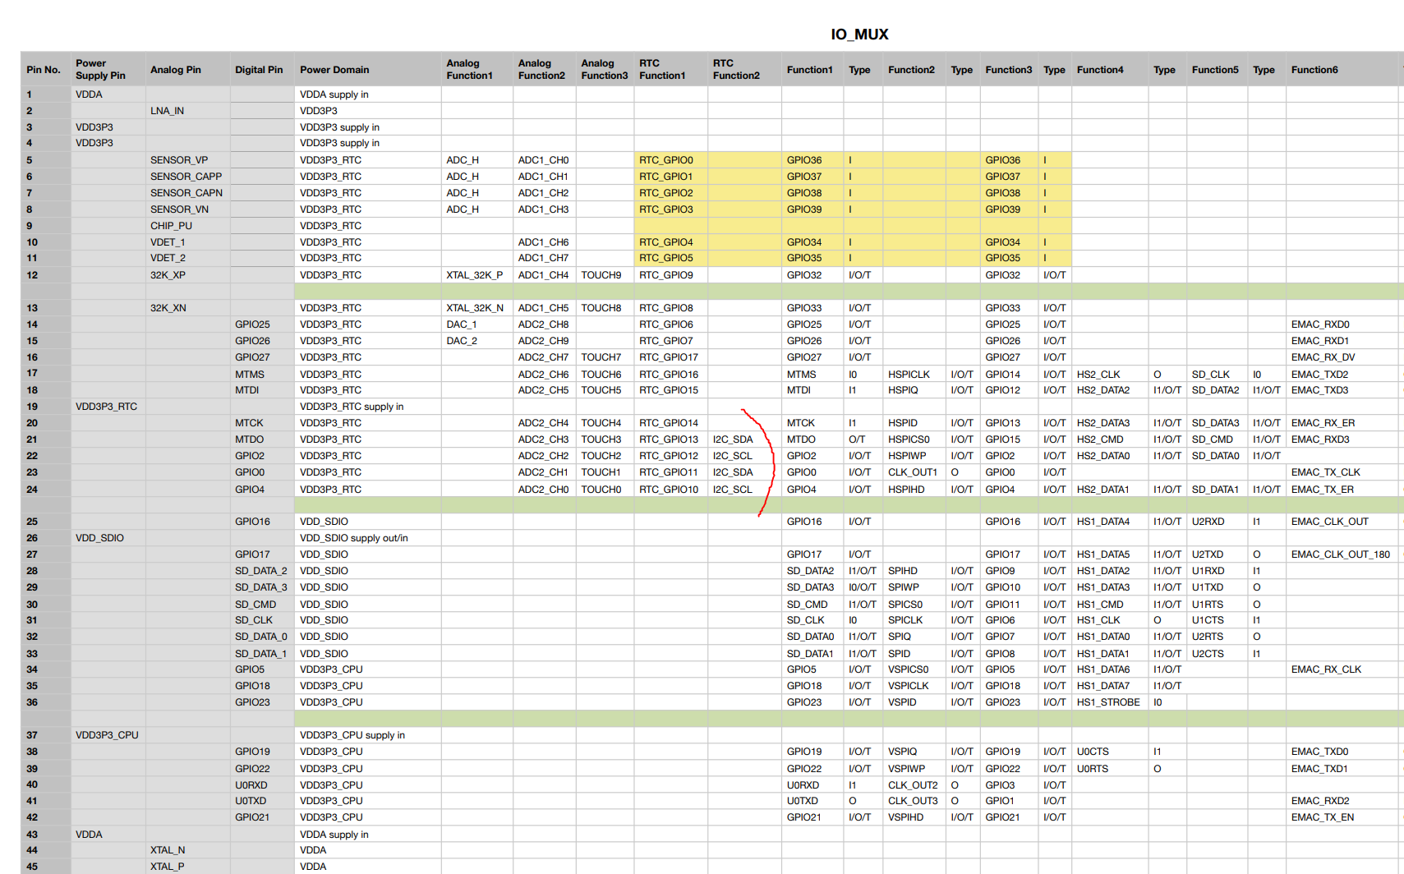Click the EMAC_CLK_OUT_180 cell

pyautogui.click(x=1340, y=554)
